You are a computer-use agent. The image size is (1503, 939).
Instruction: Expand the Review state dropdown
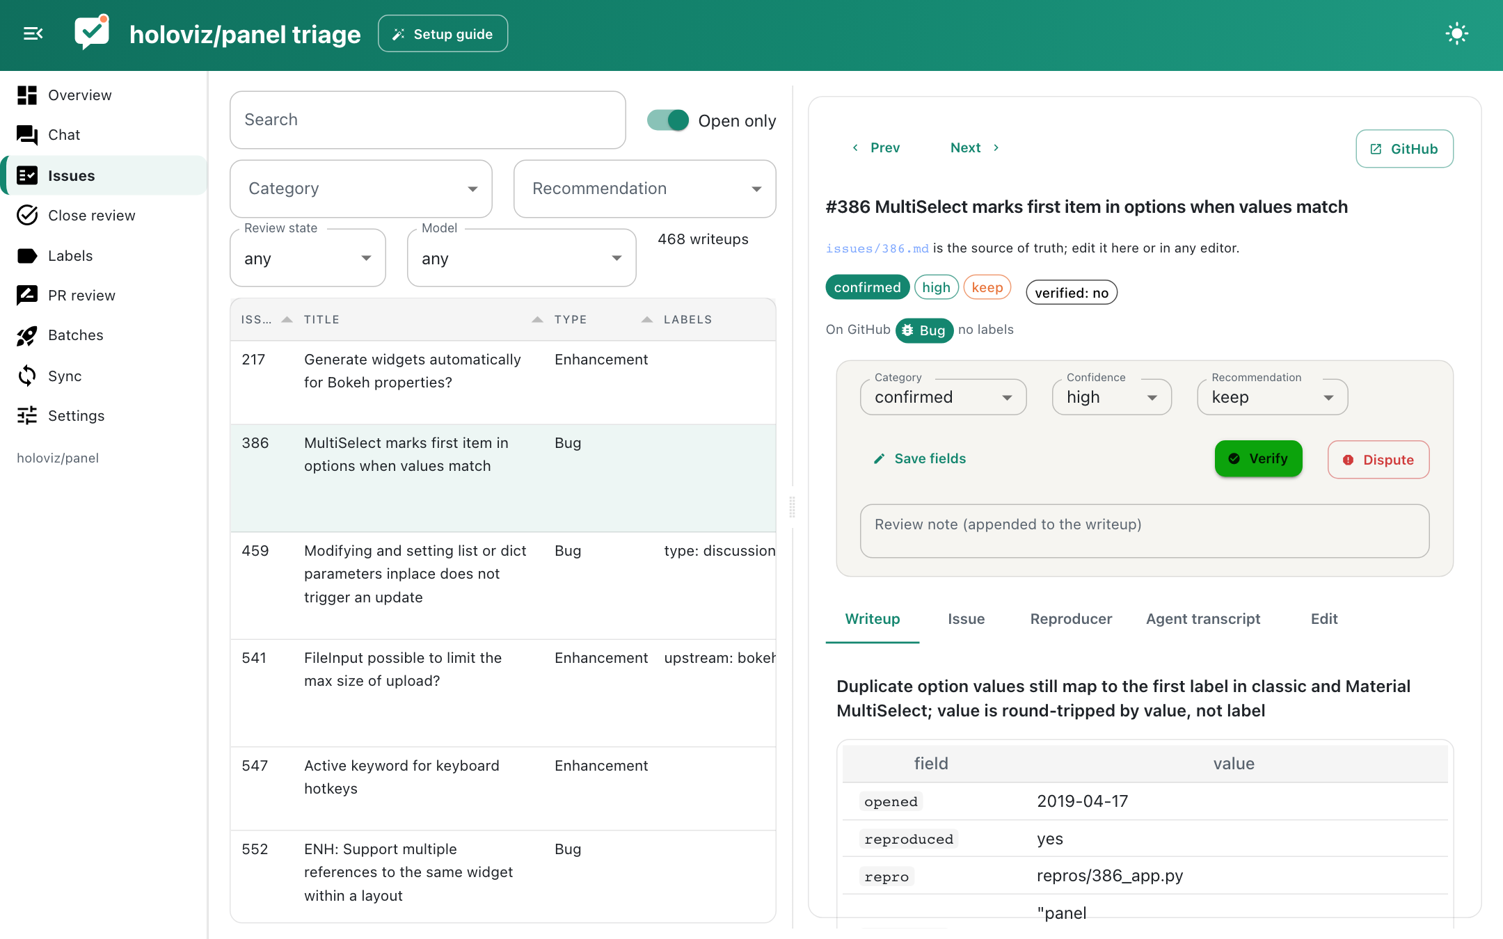[x=308, y=258]
